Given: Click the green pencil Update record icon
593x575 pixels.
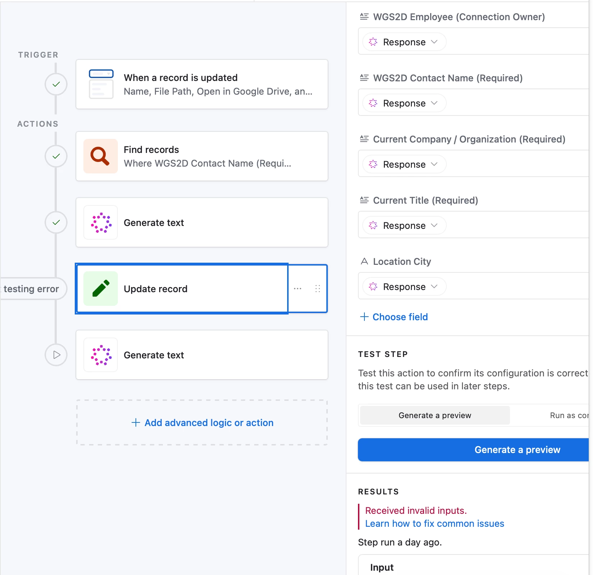Looking at the screenshot, I should pos(101,289).
